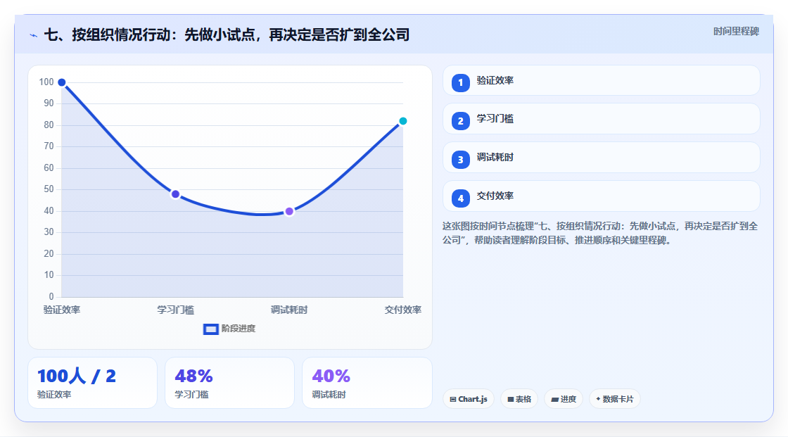Click the x-axis label 调试耗时
The height and width of the screenshot is (437, 788).
click(x=289, y=310)
